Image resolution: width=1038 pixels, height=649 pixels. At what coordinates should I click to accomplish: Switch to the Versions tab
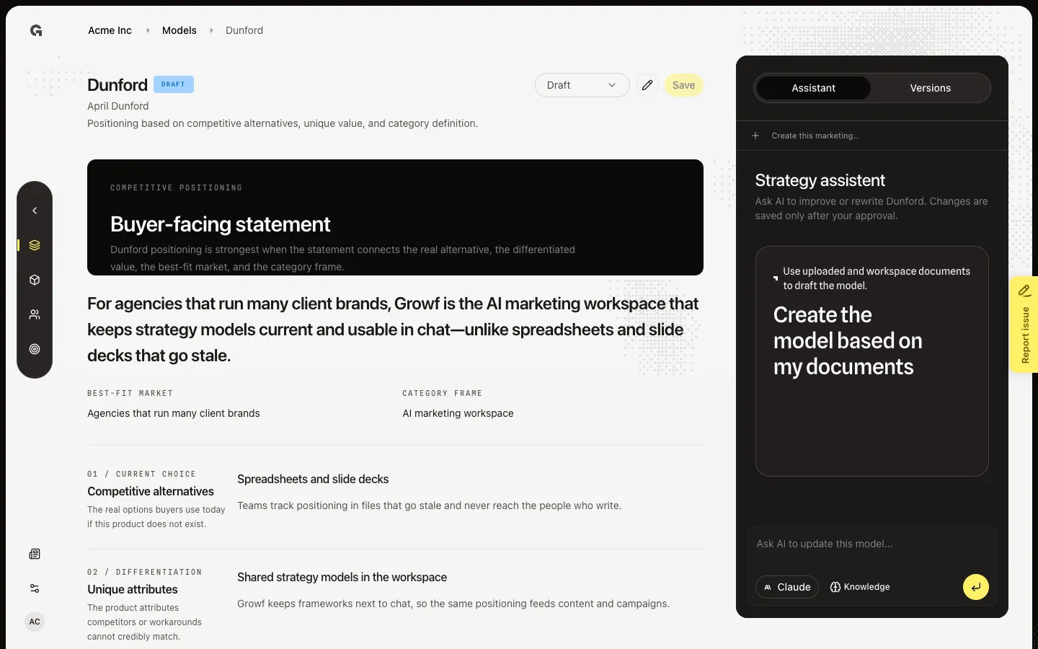pyautogui.click(x=930, y=88)
